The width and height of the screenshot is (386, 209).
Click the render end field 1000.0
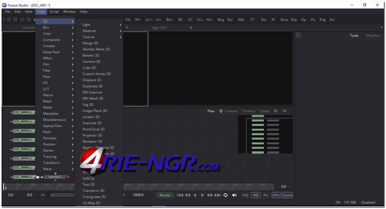pos(138,195)
